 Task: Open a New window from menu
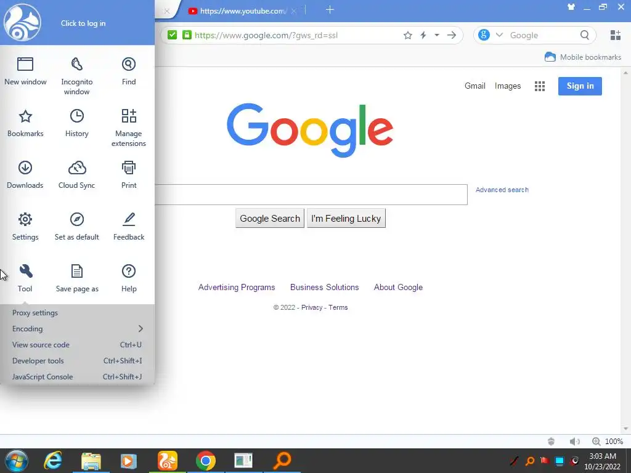click(25, 71)
